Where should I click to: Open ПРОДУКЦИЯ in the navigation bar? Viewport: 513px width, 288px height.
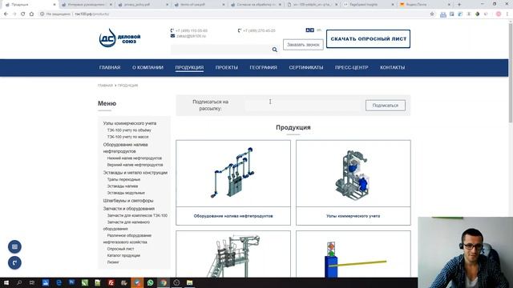pyautogui.click(x=189, y=67)
